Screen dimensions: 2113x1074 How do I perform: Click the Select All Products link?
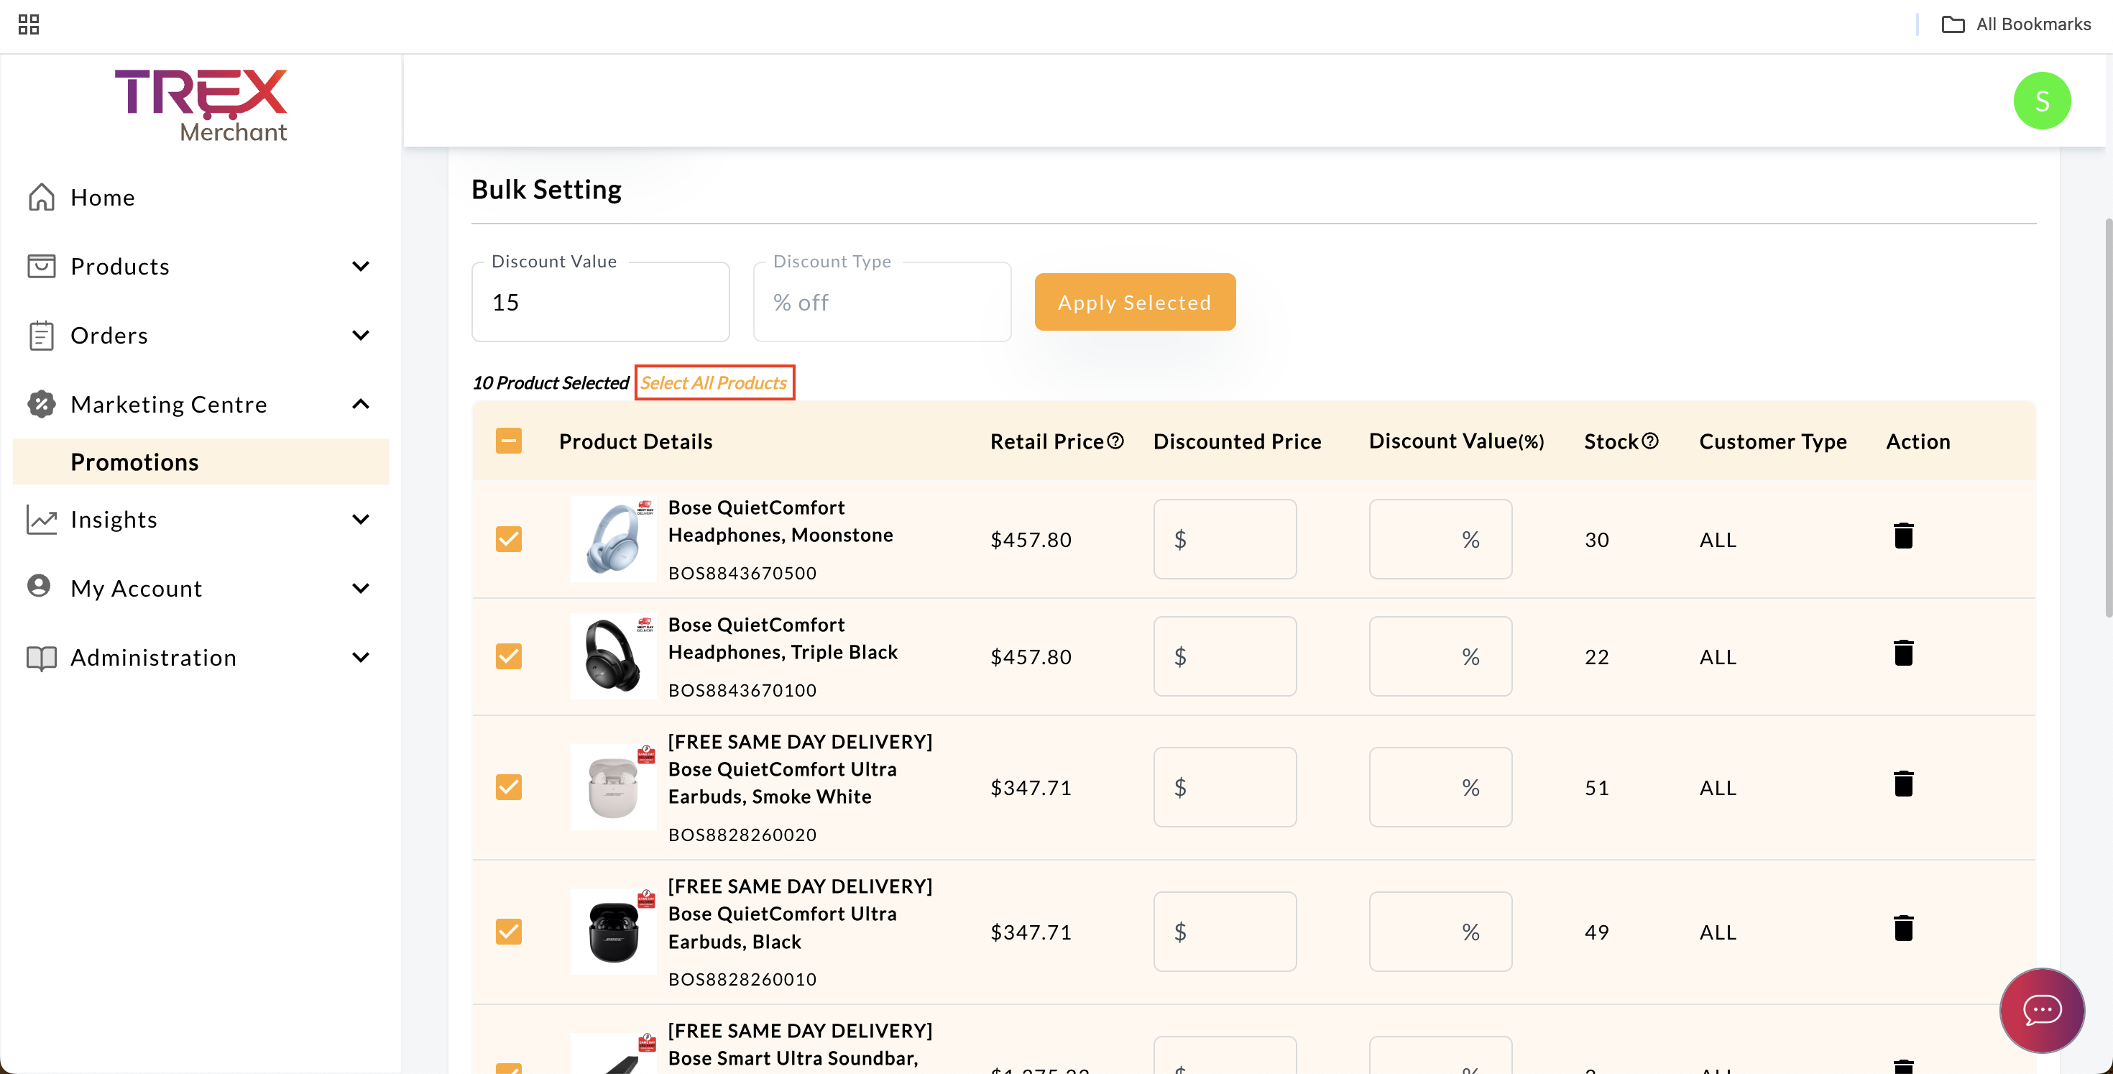coord(713,382)
